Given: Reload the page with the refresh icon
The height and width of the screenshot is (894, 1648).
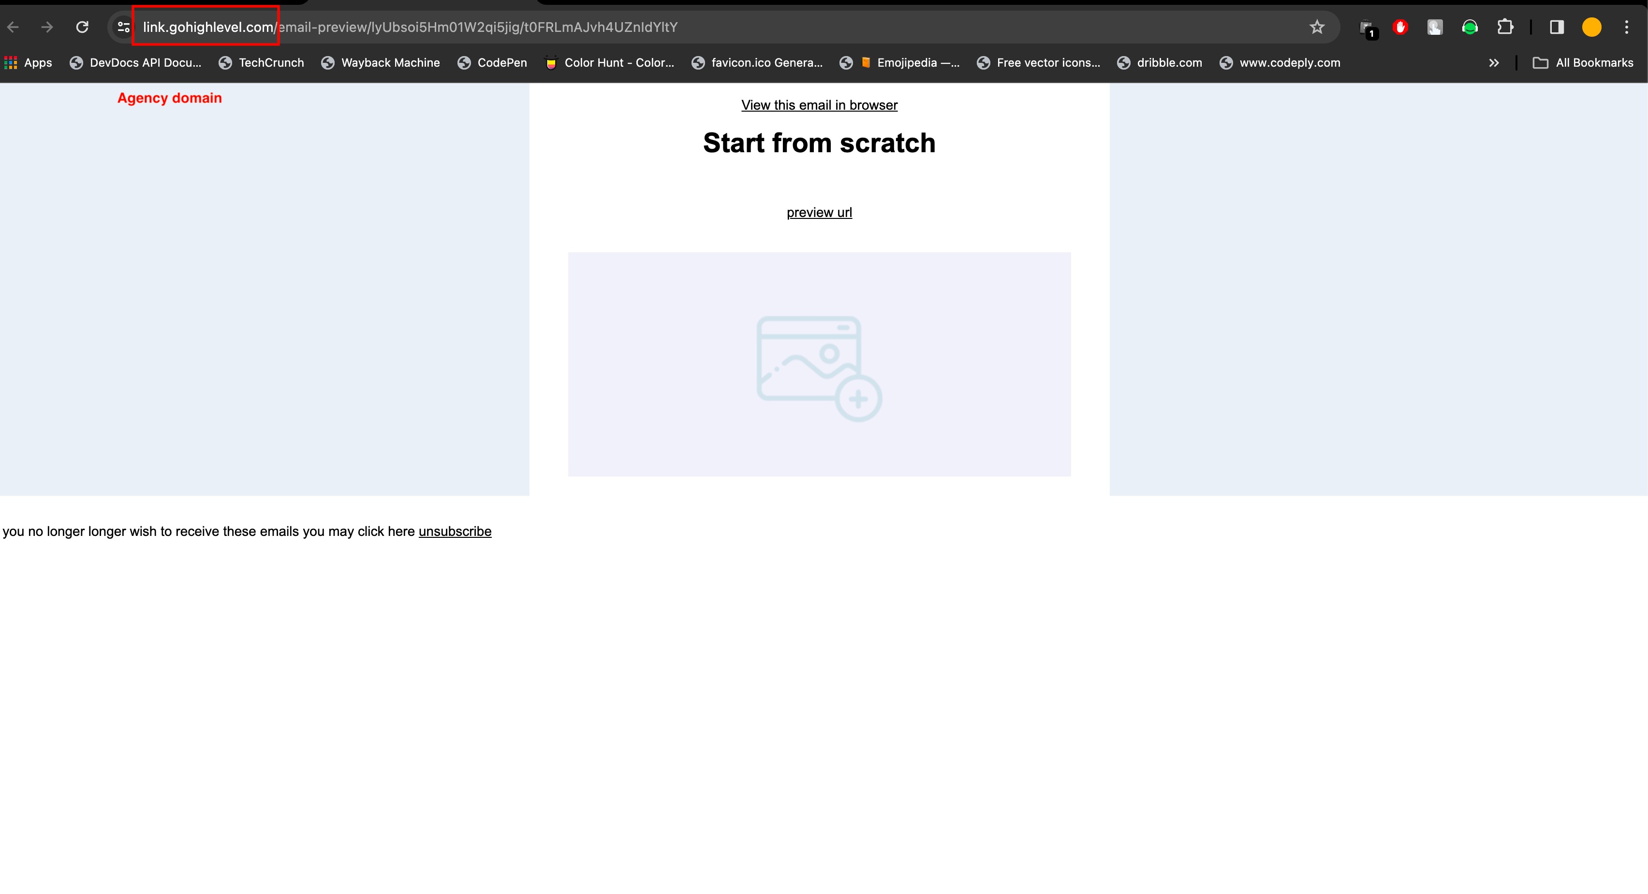Looking at the screenshot, I should click(x=82, y=27).
